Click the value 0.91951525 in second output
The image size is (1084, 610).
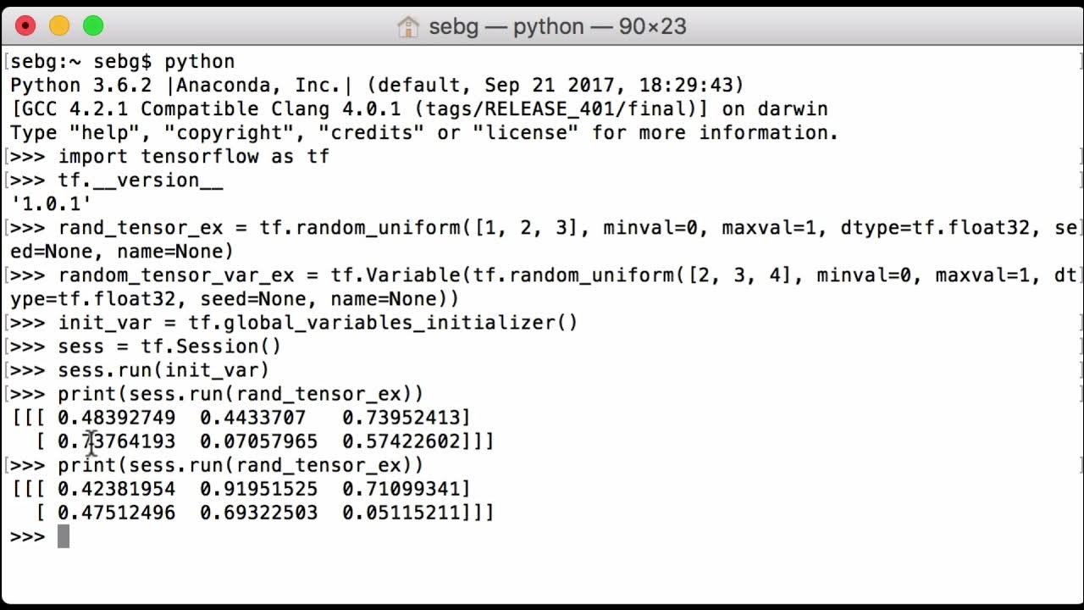pos(259,489)
